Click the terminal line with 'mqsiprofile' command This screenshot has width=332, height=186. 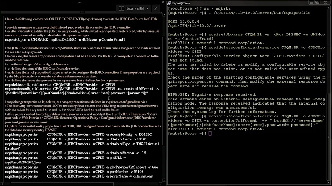(239, 13)
